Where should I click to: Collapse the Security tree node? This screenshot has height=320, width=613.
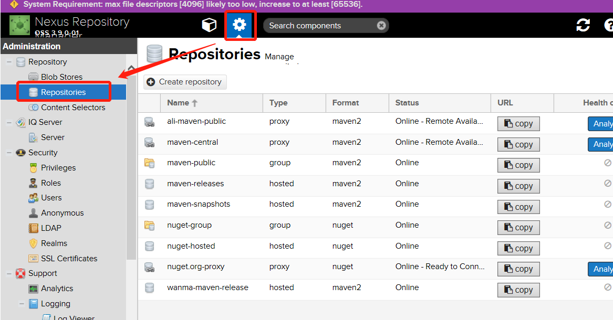[x=9, y=153]
